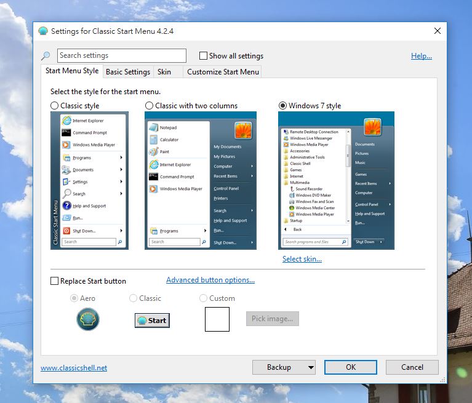Click the Windows 7 style preview image
The image size is (472, 403).
coord(336,181)
